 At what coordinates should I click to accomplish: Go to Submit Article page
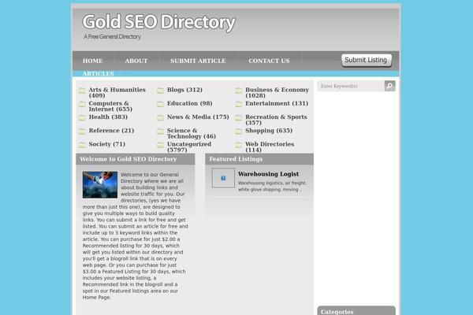[x=198, y=61]
